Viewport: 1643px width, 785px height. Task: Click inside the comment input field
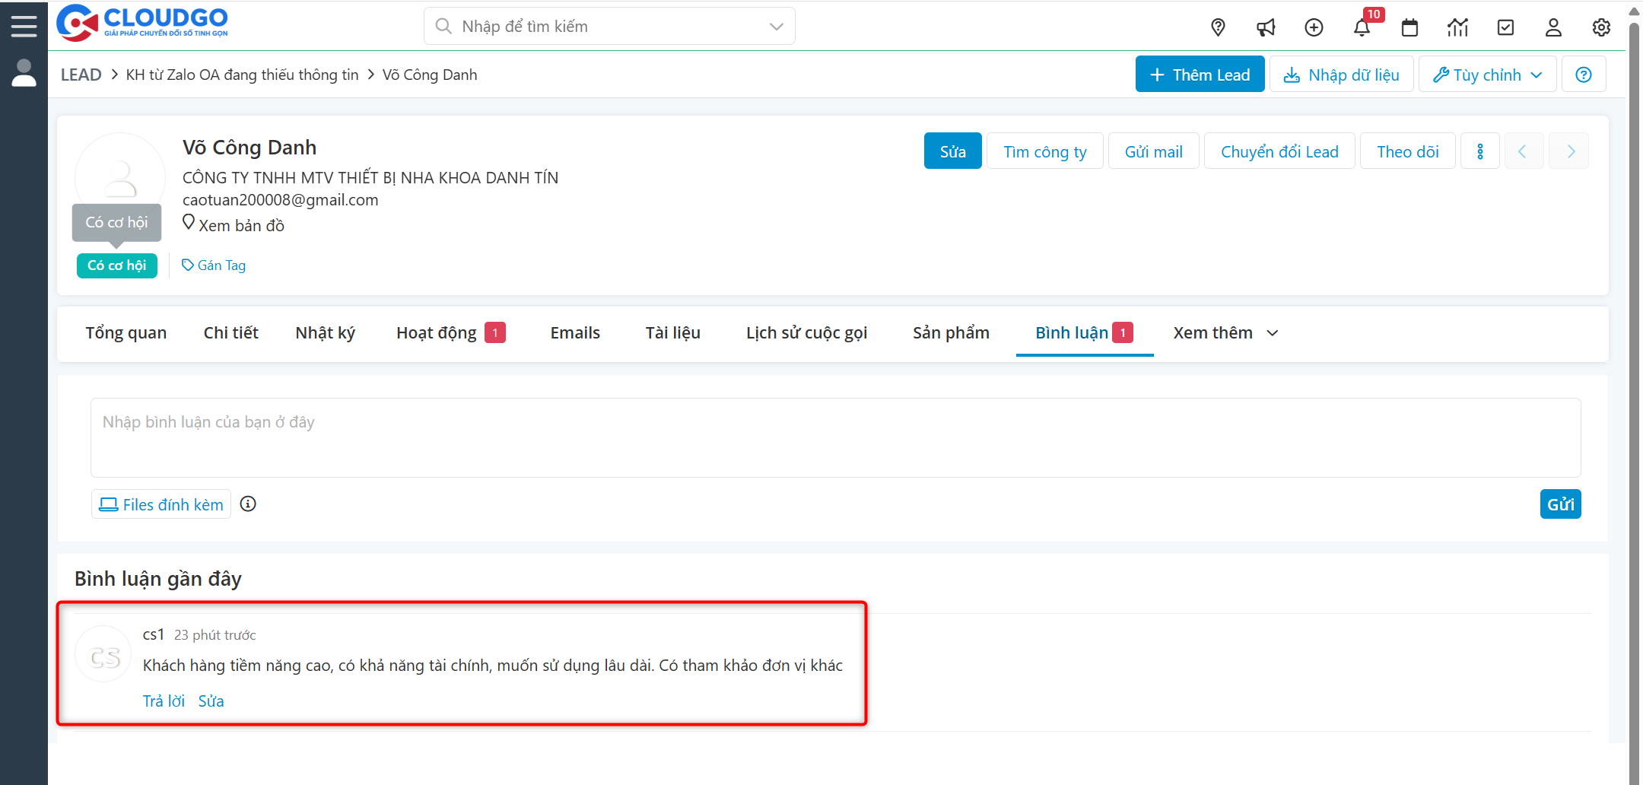click(761, 437)
